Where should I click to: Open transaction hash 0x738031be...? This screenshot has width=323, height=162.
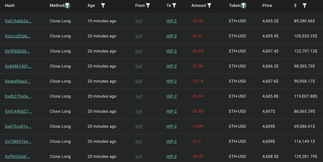[x=18, y=141]
